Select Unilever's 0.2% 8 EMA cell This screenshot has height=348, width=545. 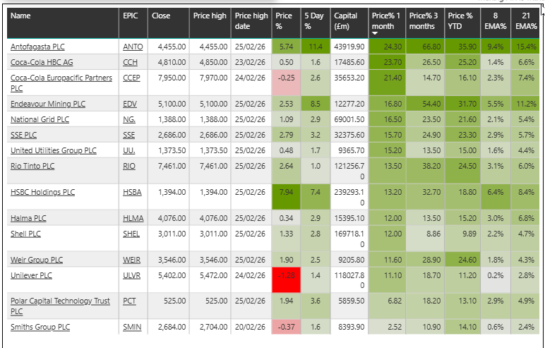tap(496, 280)
